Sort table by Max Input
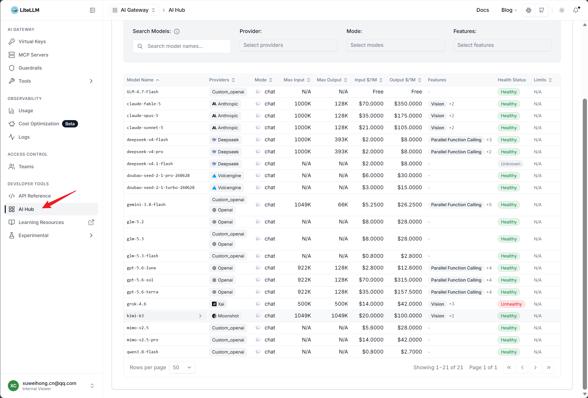 point(297,80)
